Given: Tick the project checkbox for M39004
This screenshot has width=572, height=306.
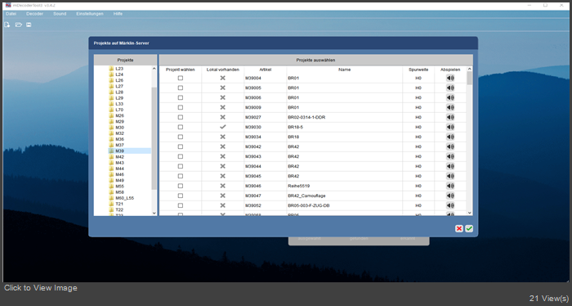Looking at the screenshot, I should click(181, 79).
